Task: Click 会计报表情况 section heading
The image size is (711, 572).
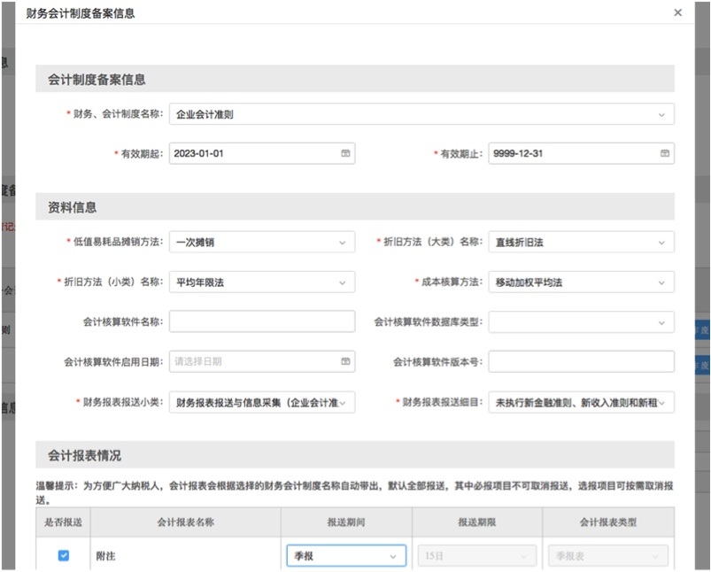Action: coord(84,455)
